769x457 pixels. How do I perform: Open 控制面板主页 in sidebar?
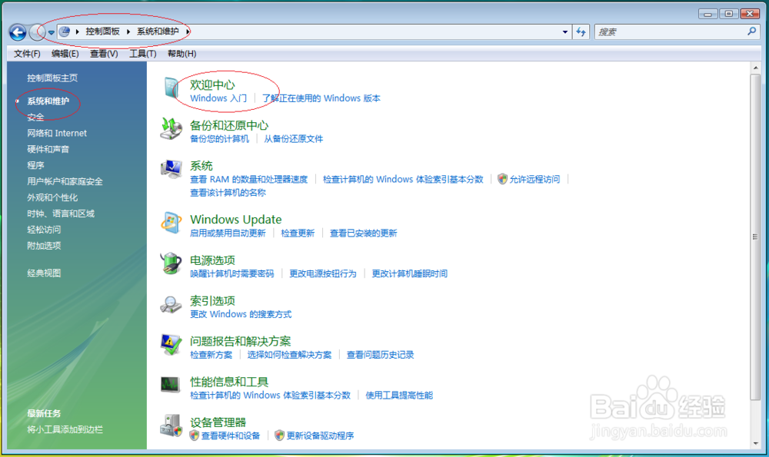point(52,78)
